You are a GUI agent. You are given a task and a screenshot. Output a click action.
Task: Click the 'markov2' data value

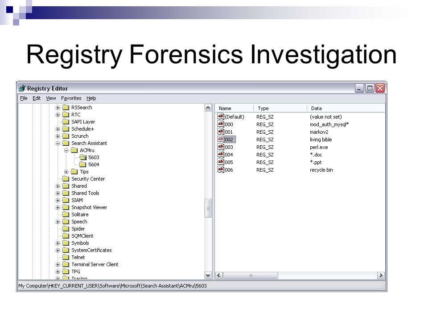click(x=319, y=132)
